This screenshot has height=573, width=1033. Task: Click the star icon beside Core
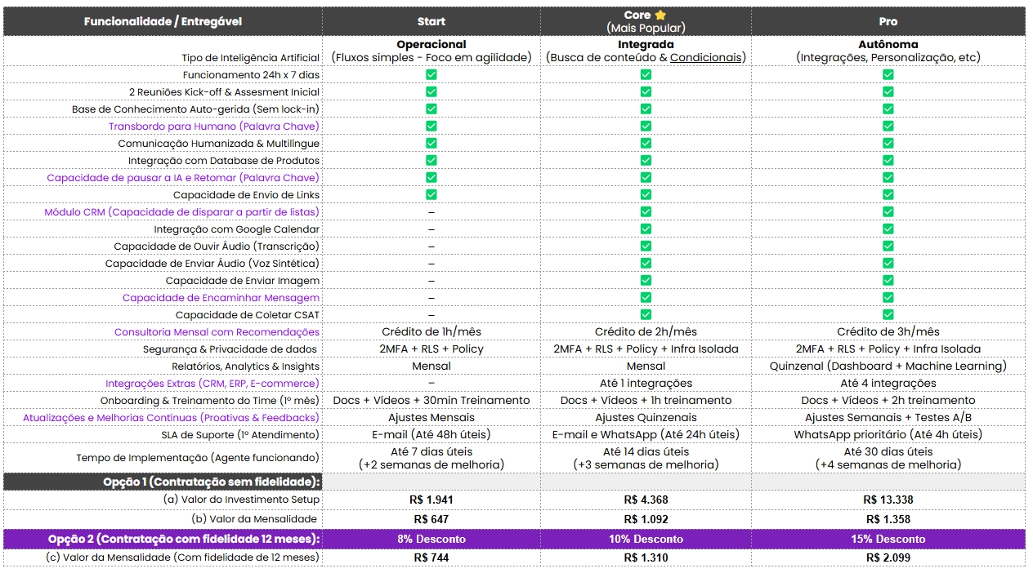pyautogui.click(x=660, y=16)
